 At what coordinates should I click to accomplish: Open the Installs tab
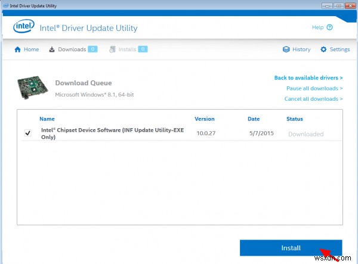(128, 49)
